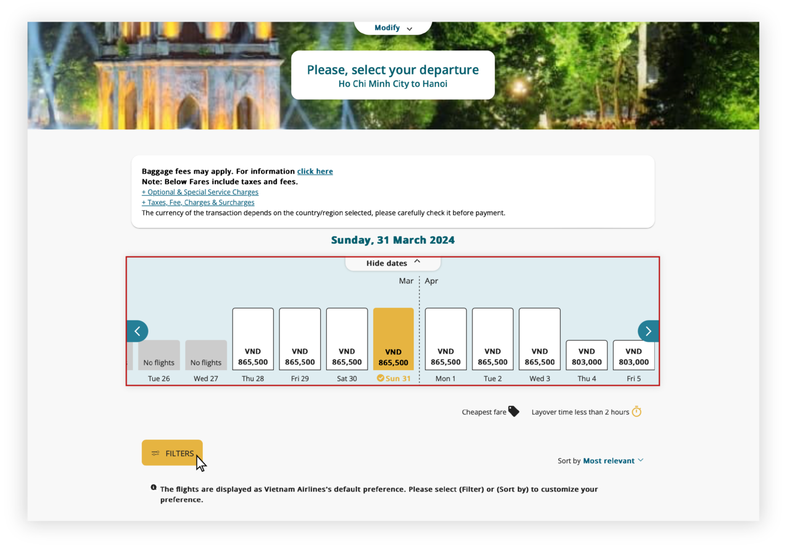Collapse the calendar with Hide dates
787x547 pixels.
click(392, 262)
